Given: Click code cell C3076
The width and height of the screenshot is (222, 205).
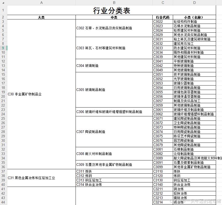Looking at the screenshot, I should click(163, 140).
